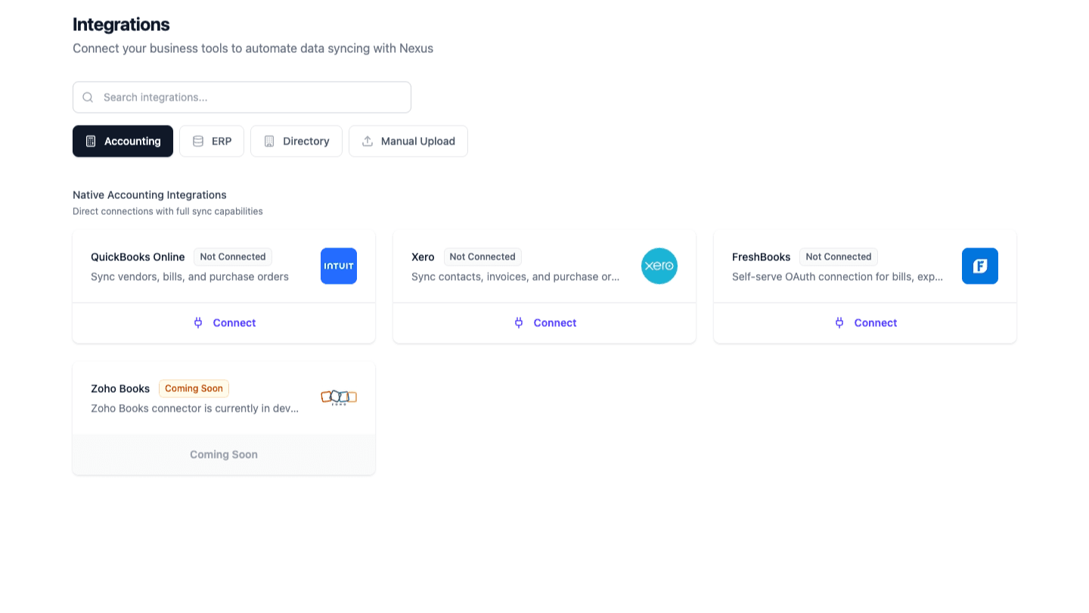Click the database icon on the ERP filter
Image resolution: width=1089 pixels, height=613 pixels.
coord(198,141)
